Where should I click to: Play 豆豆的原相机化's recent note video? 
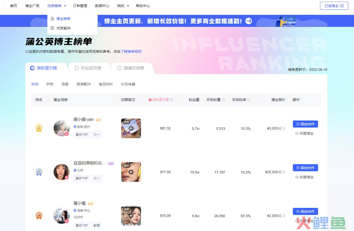point(131,172)
